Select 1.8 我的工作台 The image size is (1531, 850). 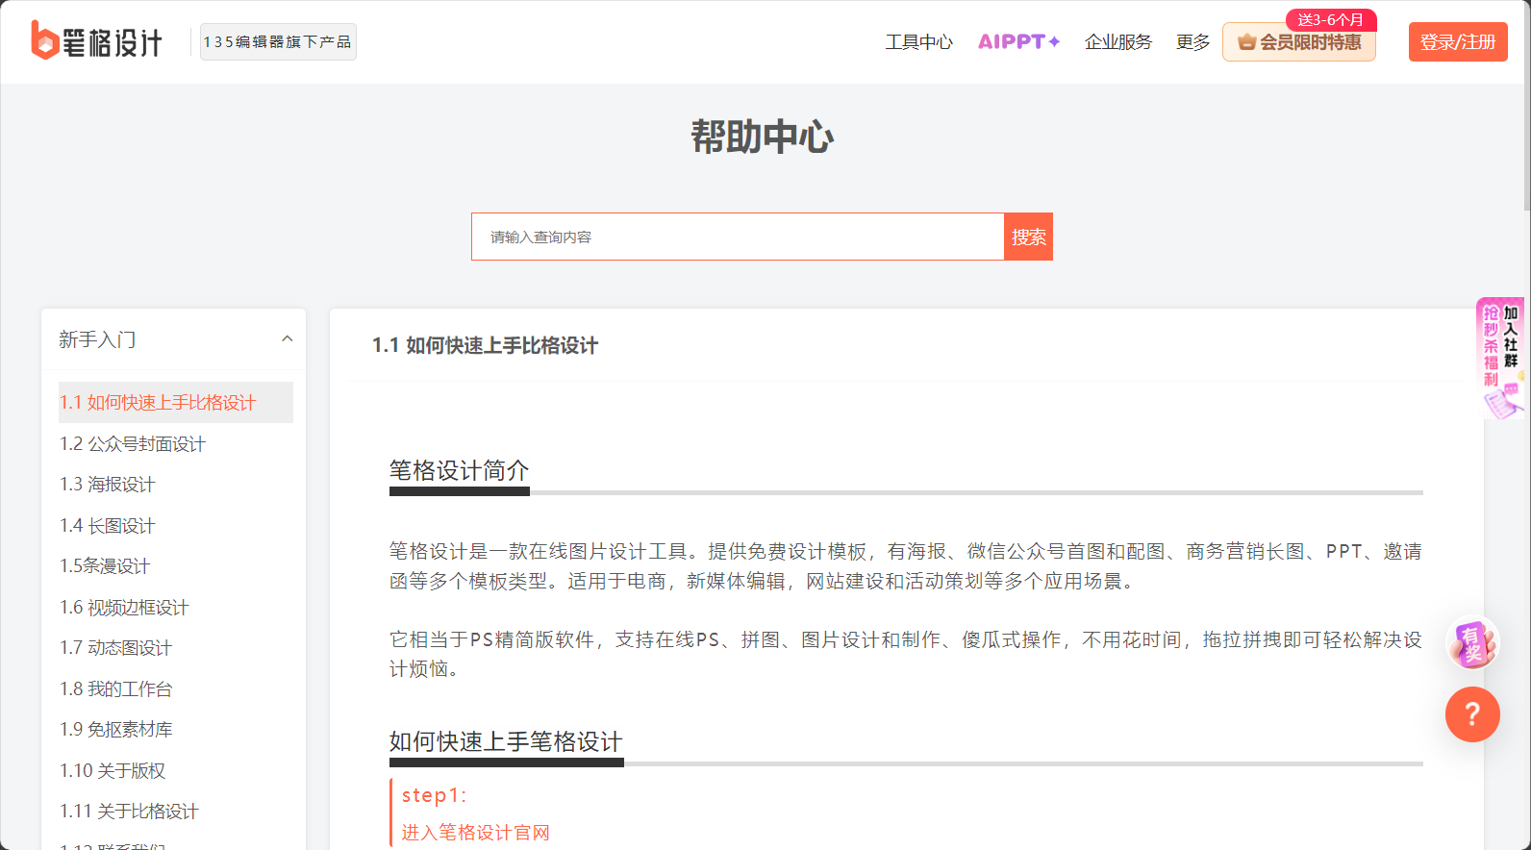(x=116, y=689)
